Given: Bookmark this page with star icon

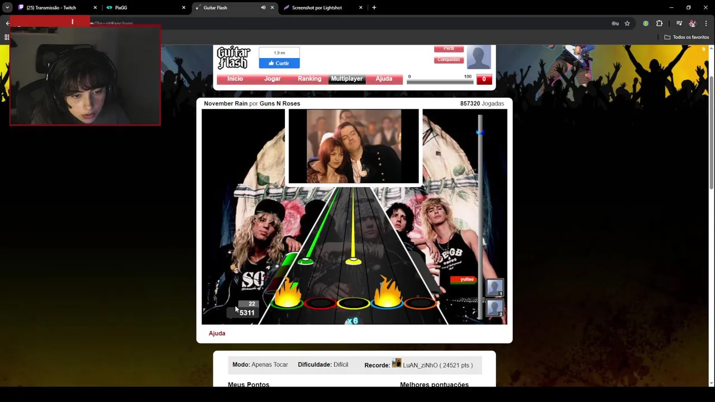Looking at the screenshot, I should point(627,23).
